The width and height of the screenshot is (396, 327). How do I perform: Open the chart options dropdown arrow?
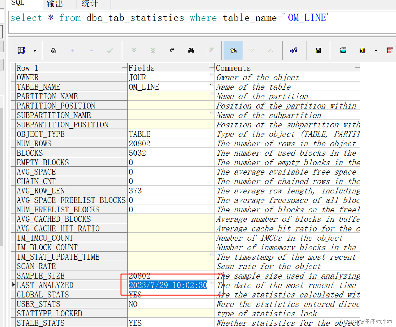coord(376,50)
